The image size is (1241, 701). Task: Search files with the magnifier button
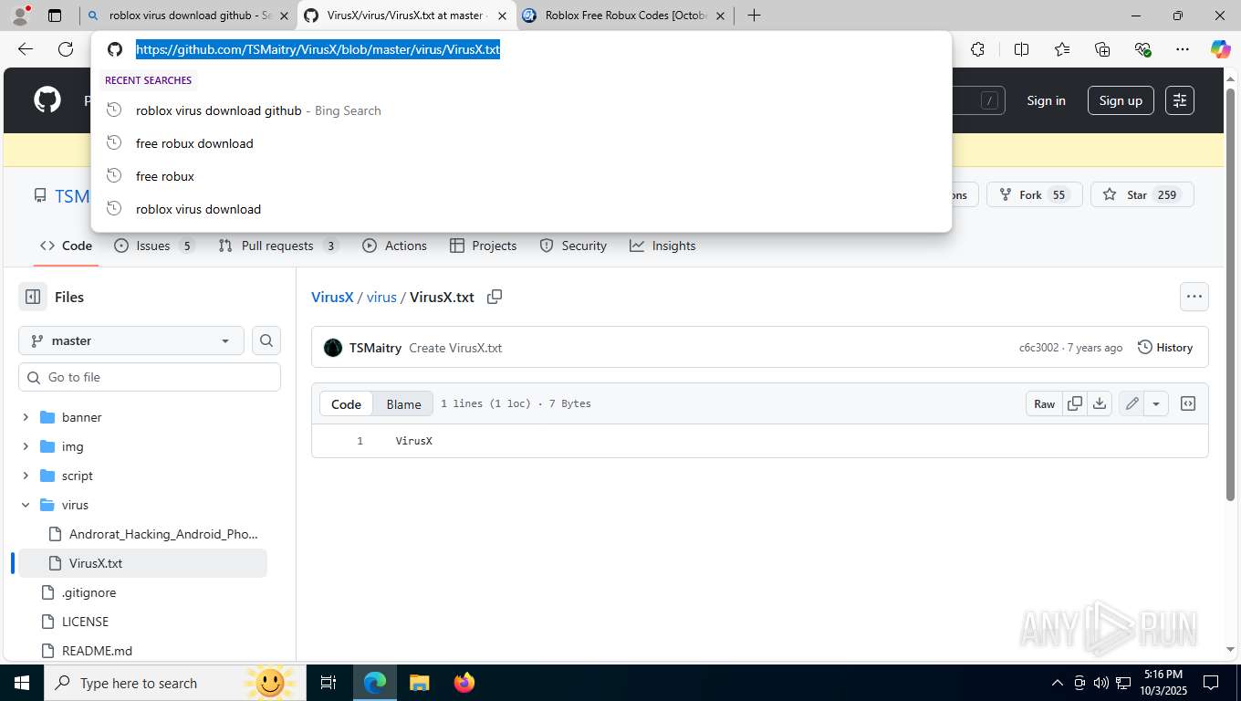tap(266, 340)
